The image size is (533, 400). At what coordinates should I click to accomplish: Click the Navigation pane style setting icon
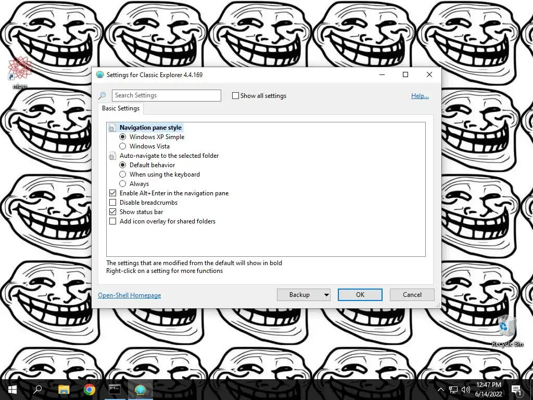[x=112, y=128]
